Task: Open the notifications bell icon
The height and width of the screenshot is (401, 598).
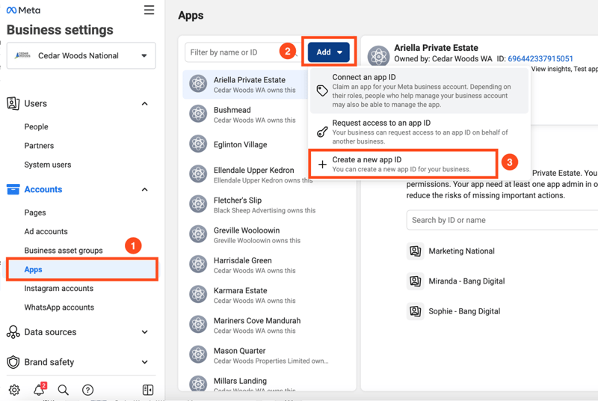Action: click(40, 390)
